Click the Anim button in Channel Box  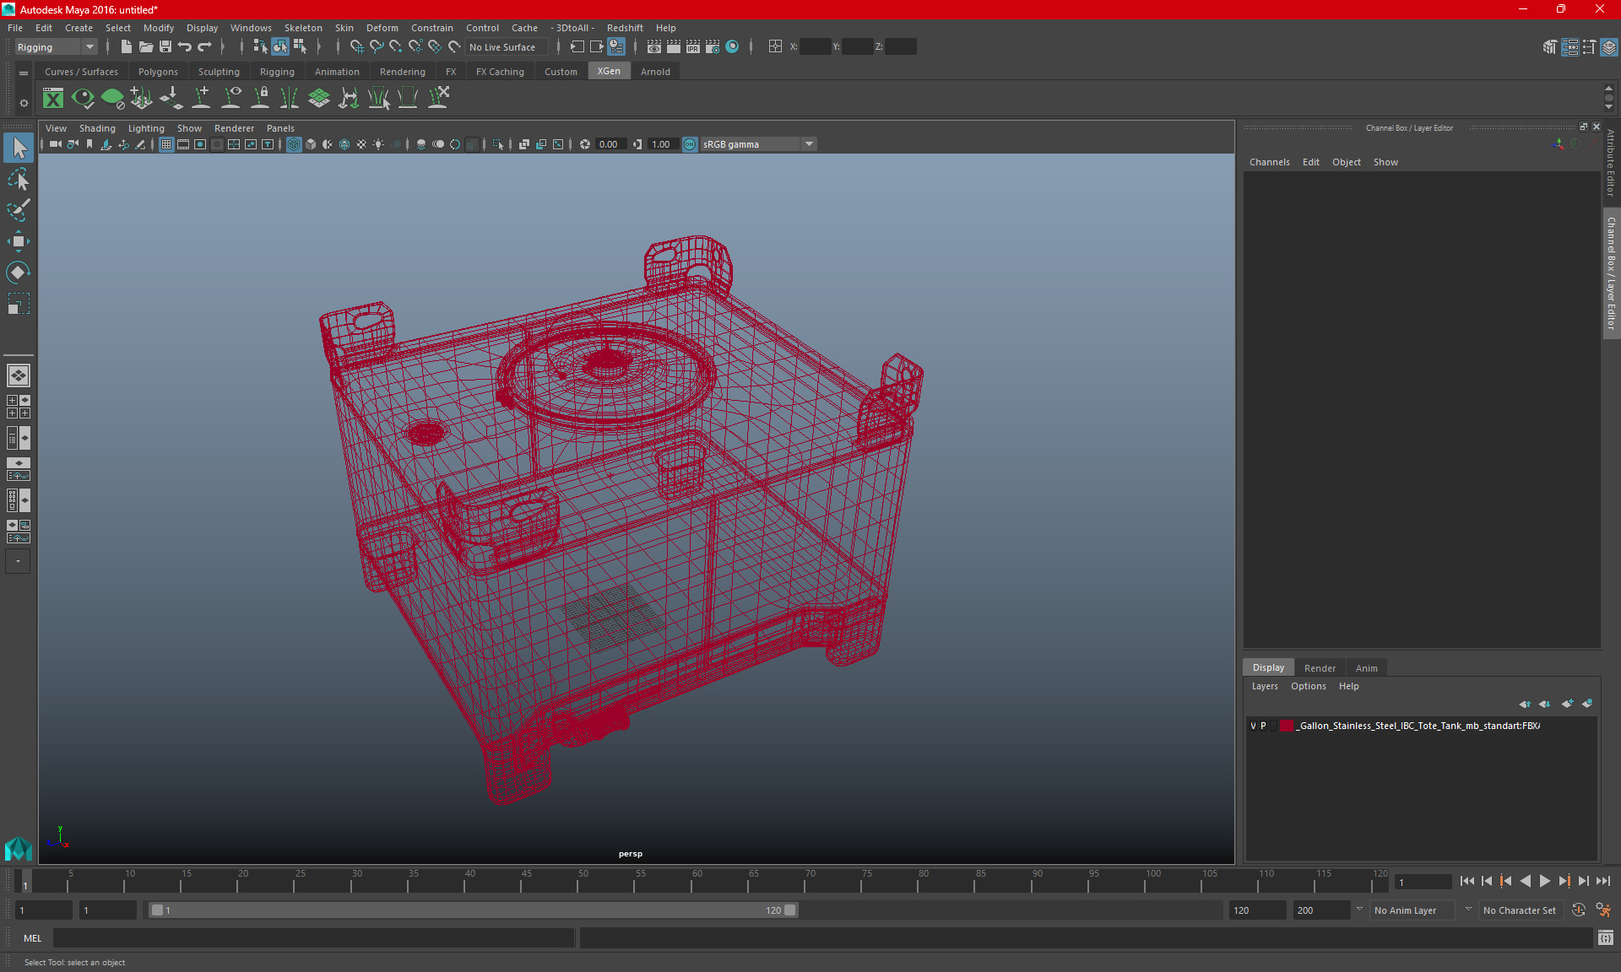click(1366, 667)
